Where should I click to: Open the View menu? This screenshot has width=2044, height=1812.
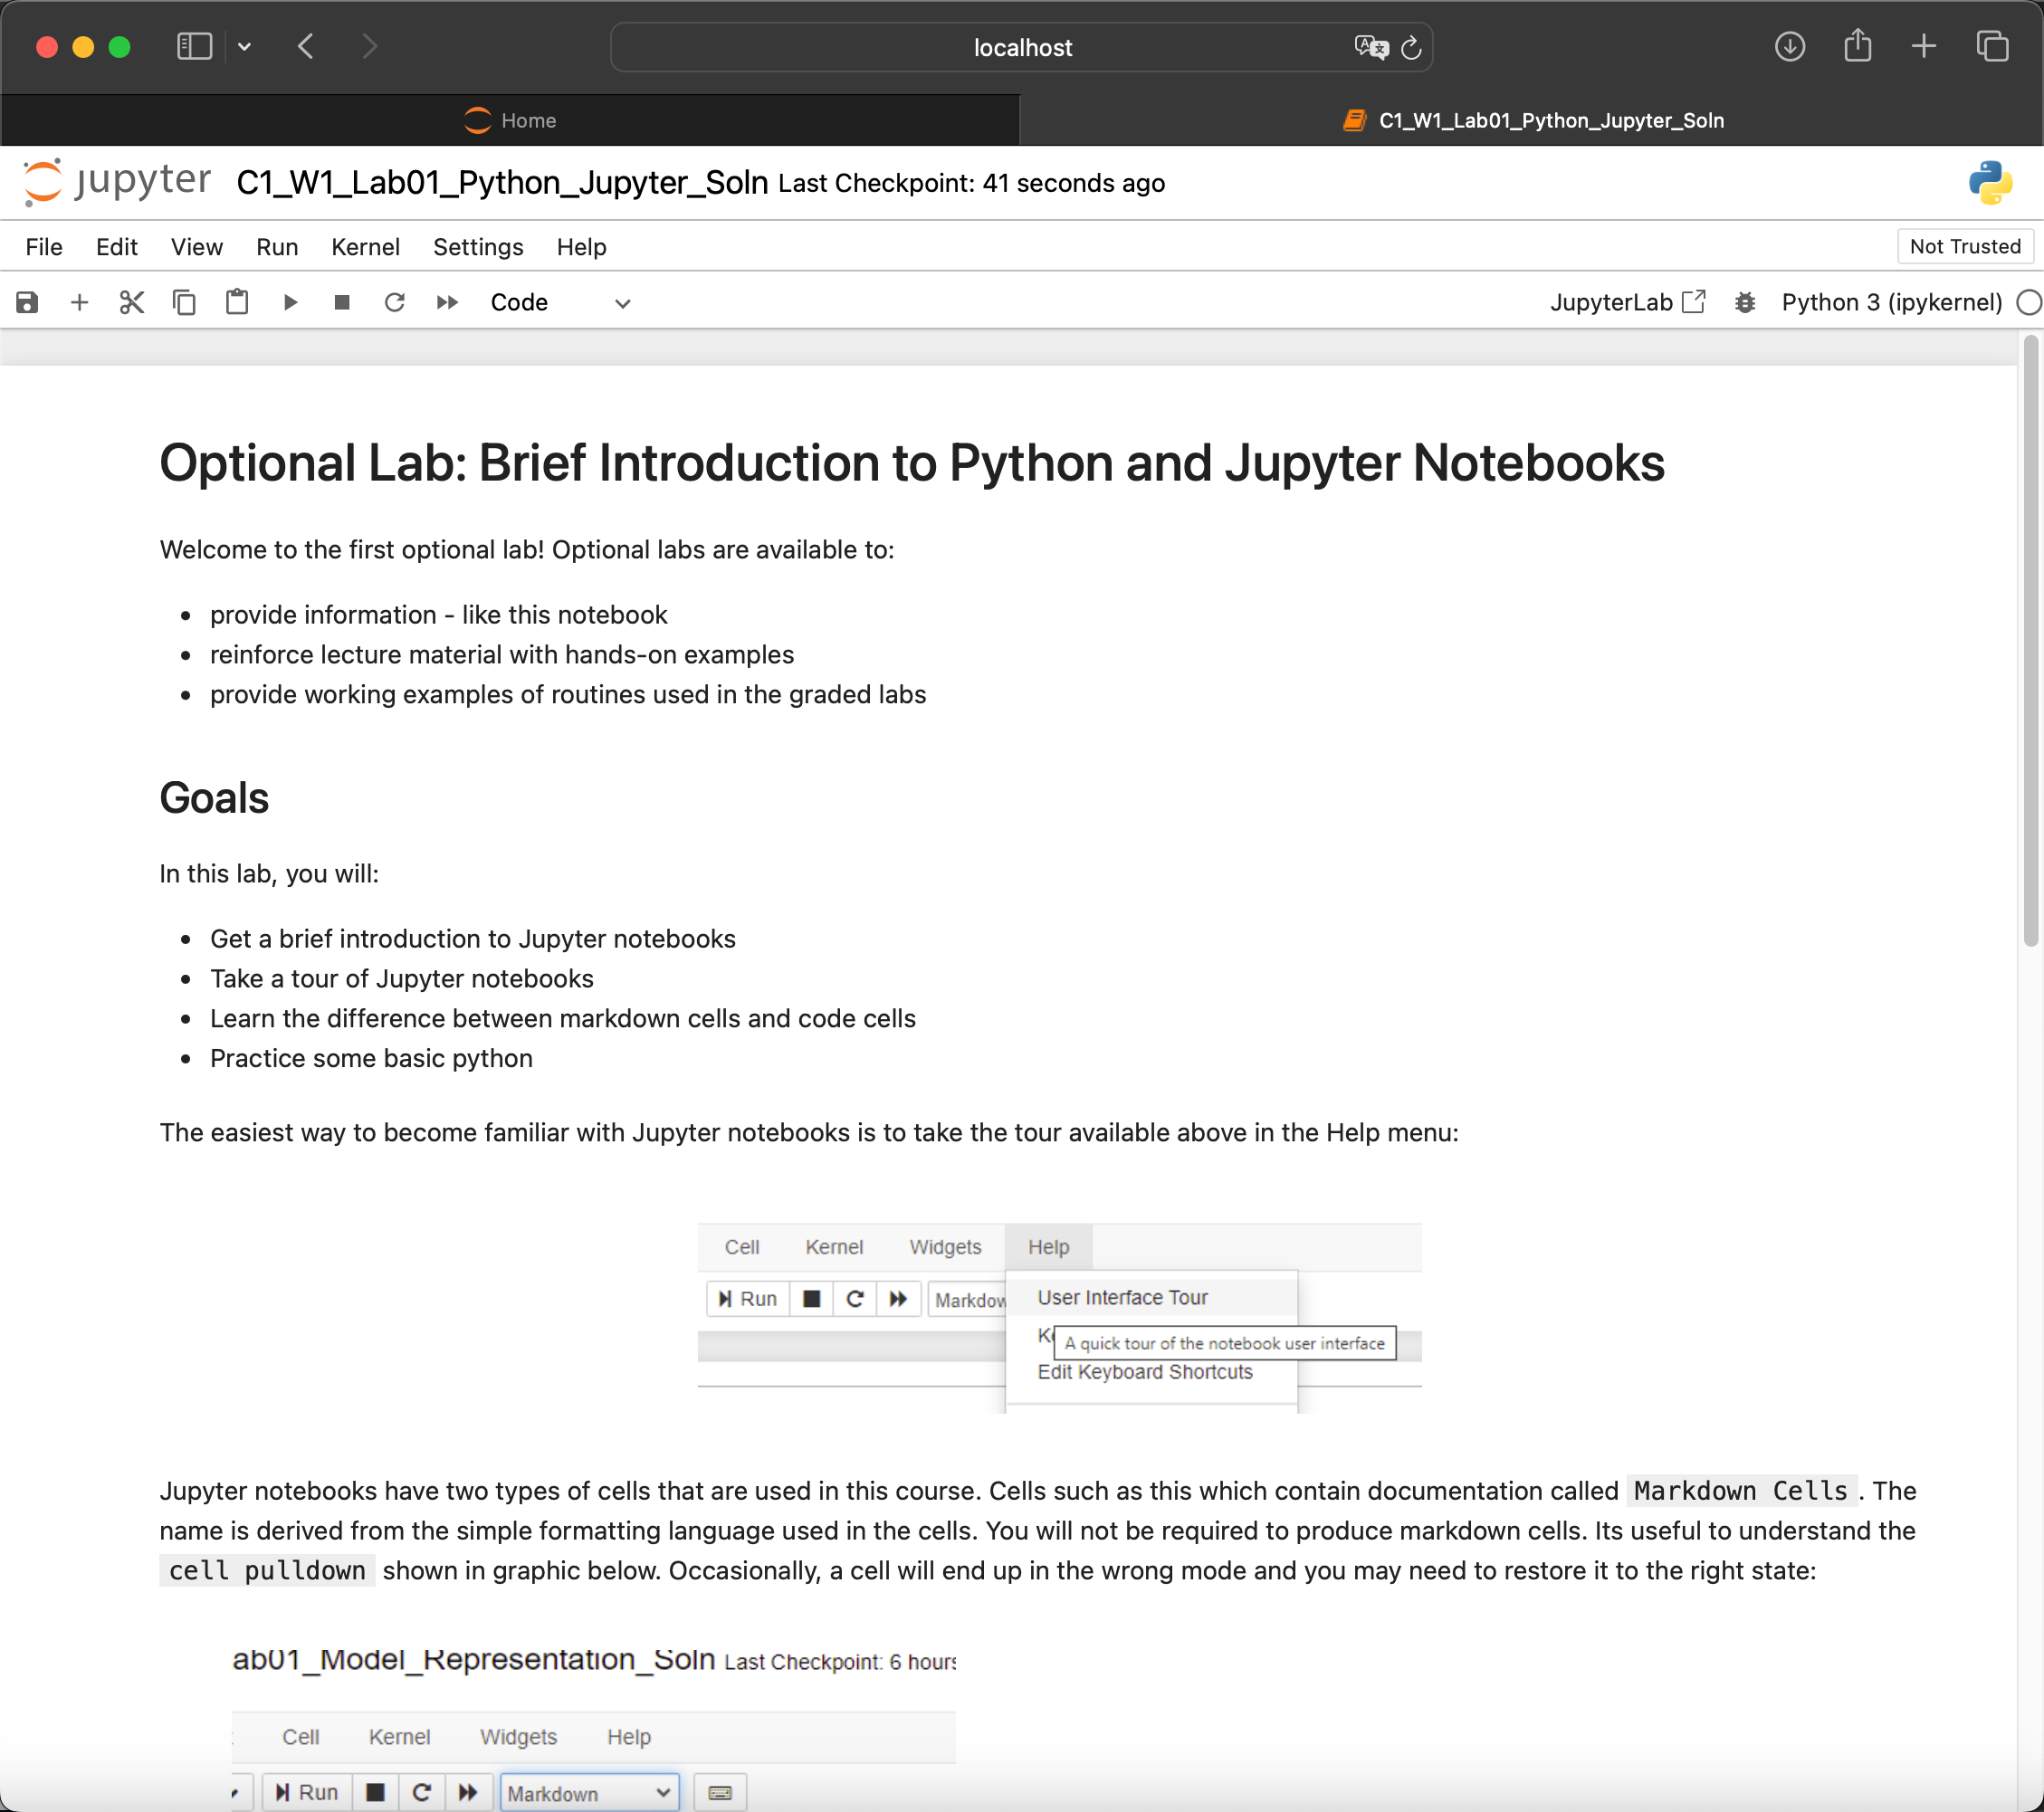coord(197,247)
